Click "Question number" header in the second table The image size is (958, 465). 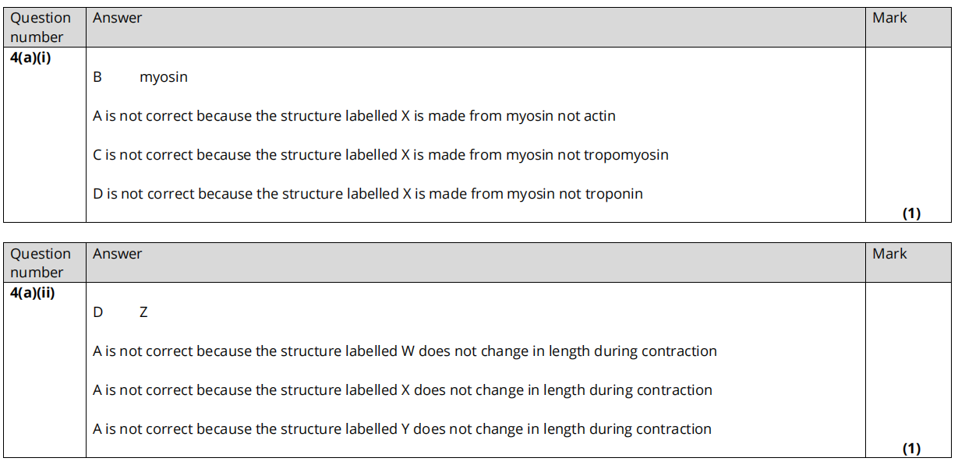[x=41, y=263]
